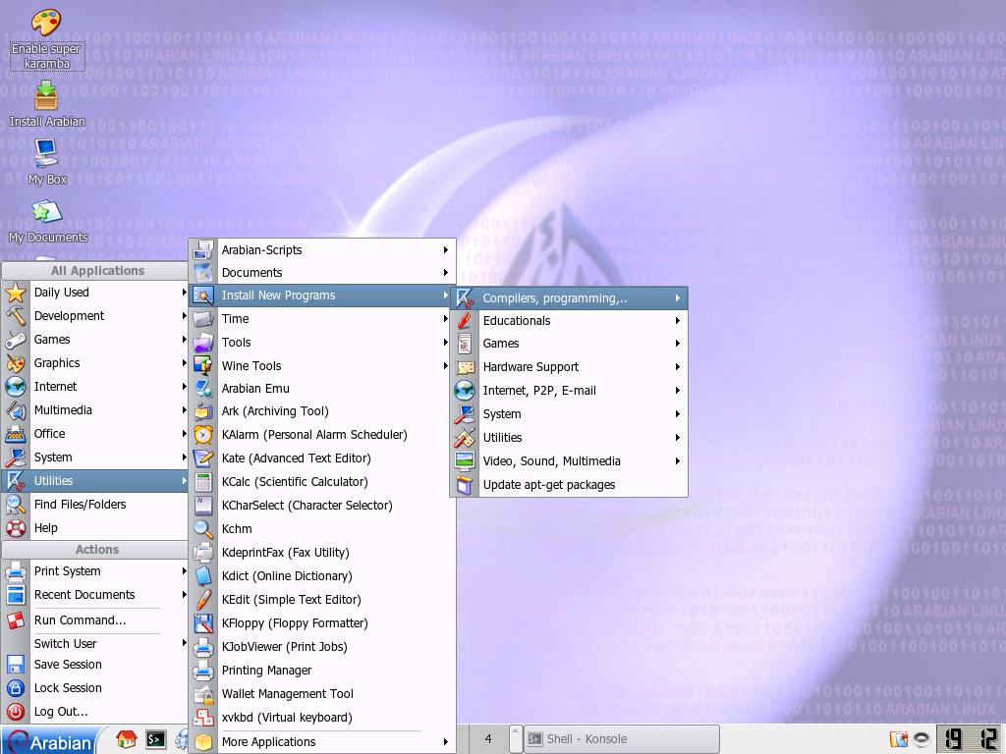
Task: Launch KCalc (Scientific Calculator)
Action: click(x=322, y=482)
